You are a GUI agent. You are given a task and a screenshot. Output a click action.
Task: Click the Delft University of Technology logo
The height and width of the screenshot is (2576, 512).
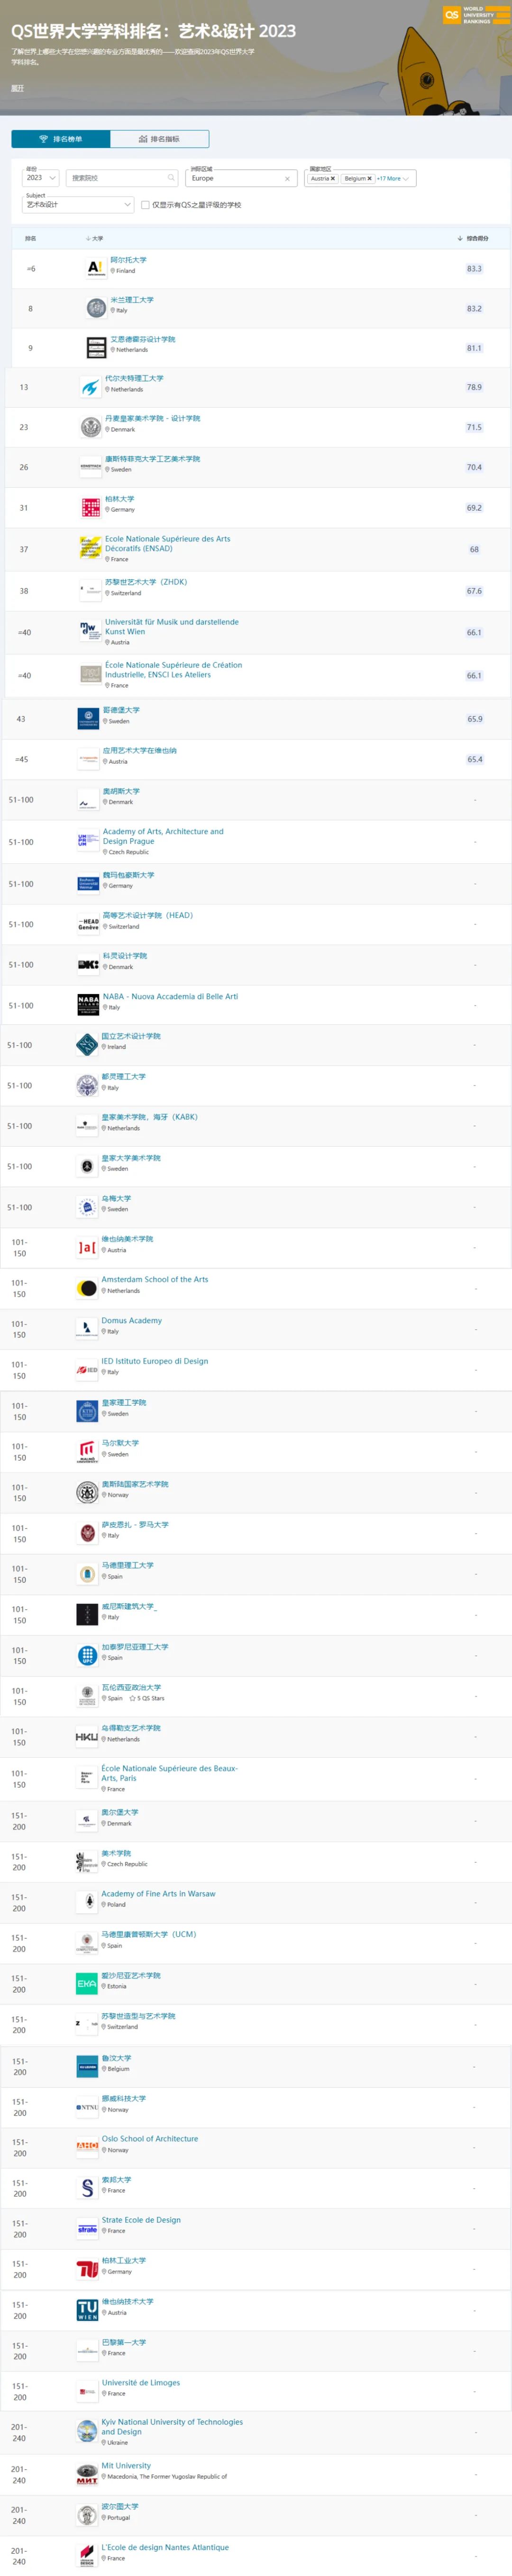click(x=90, y=387)
